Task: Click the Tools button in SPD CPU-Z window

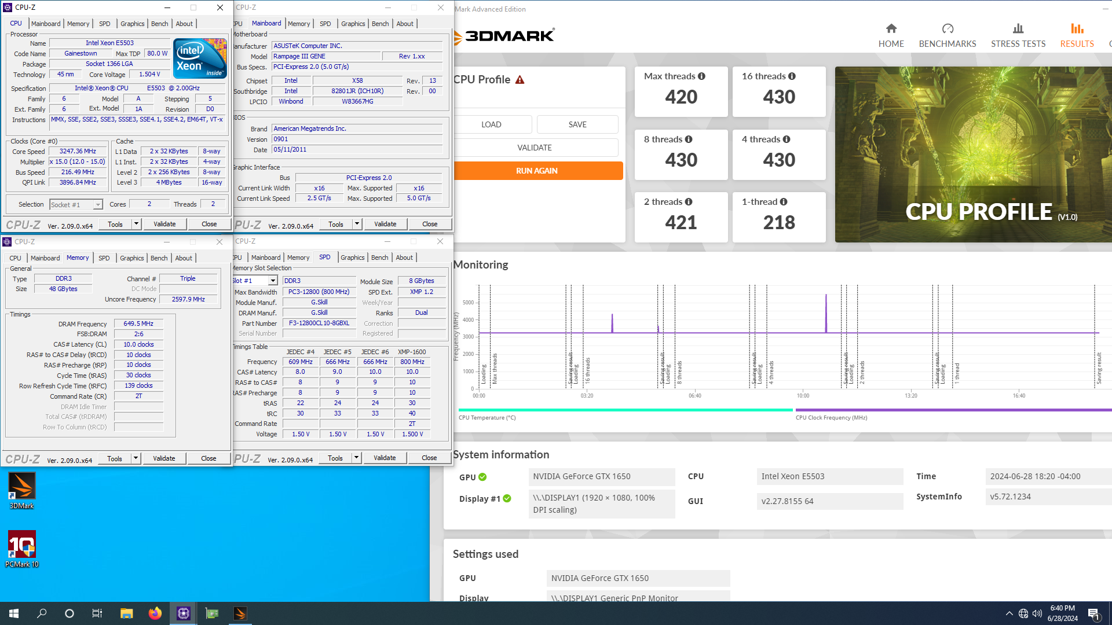Action: pyautogui.click(x=335, y=458)
